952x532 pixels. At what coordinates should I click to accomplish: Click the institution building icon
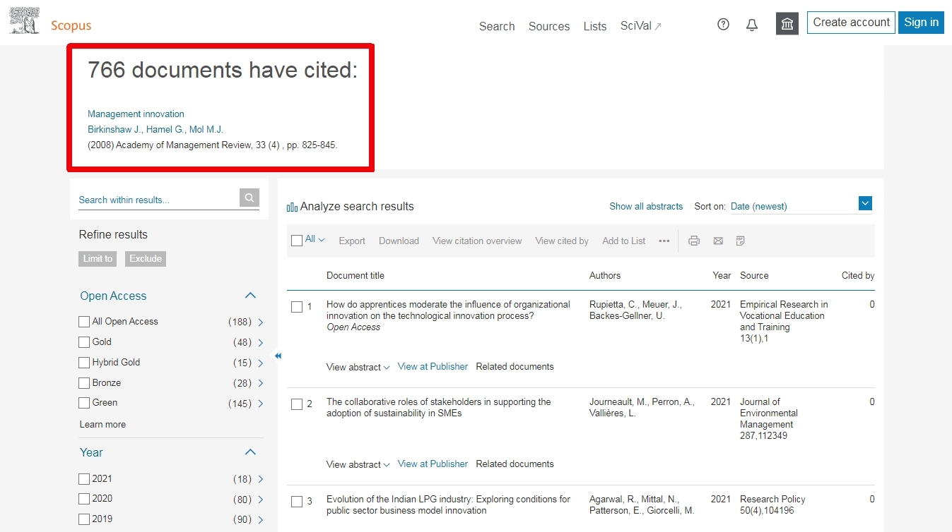click(787, 24)
